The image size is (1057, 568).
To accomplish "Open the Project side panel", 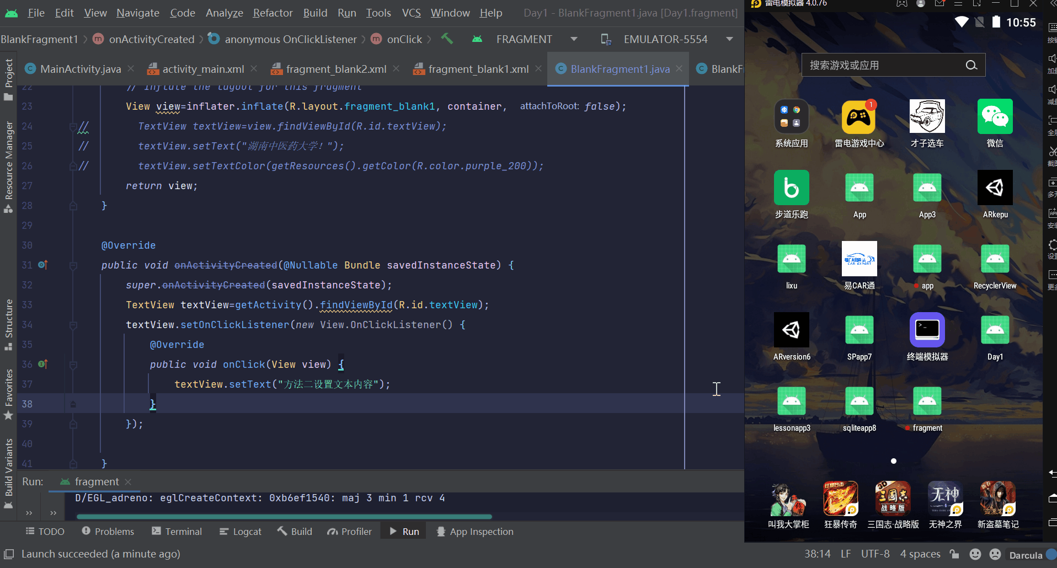I will click(x=9, y=79).
